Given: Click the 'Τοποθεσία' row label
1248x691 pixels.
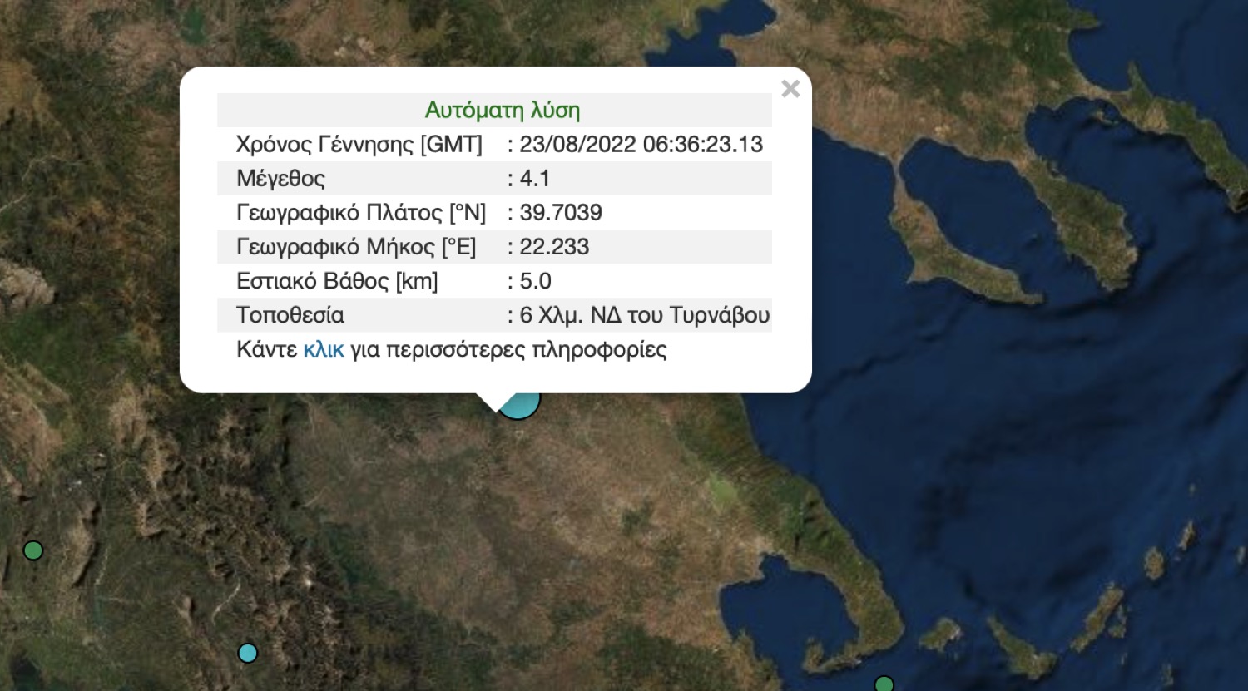Looking at the screenshot, I should [290, 315].
